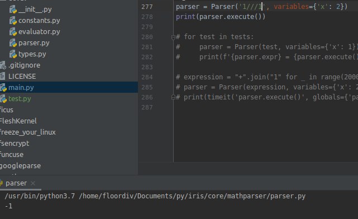Open parser.py in the project tree
358x219 pixels.
pyautogui.click(x=34, y=43)
